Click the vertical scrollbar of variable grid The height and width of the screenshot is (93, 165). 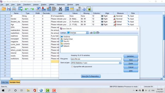pyautogui.click(x=164, y=46)
